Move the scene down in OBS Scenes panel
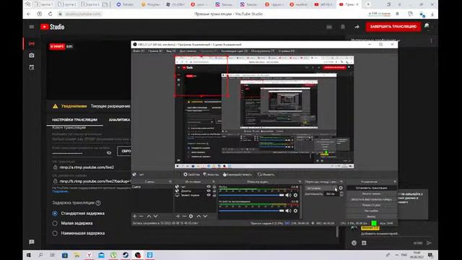Screen dimensions: 462x260 (x=156, y=217)
